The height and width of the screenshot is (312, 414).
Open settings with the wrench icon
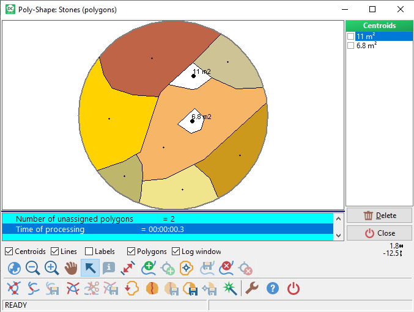[252, 289]
